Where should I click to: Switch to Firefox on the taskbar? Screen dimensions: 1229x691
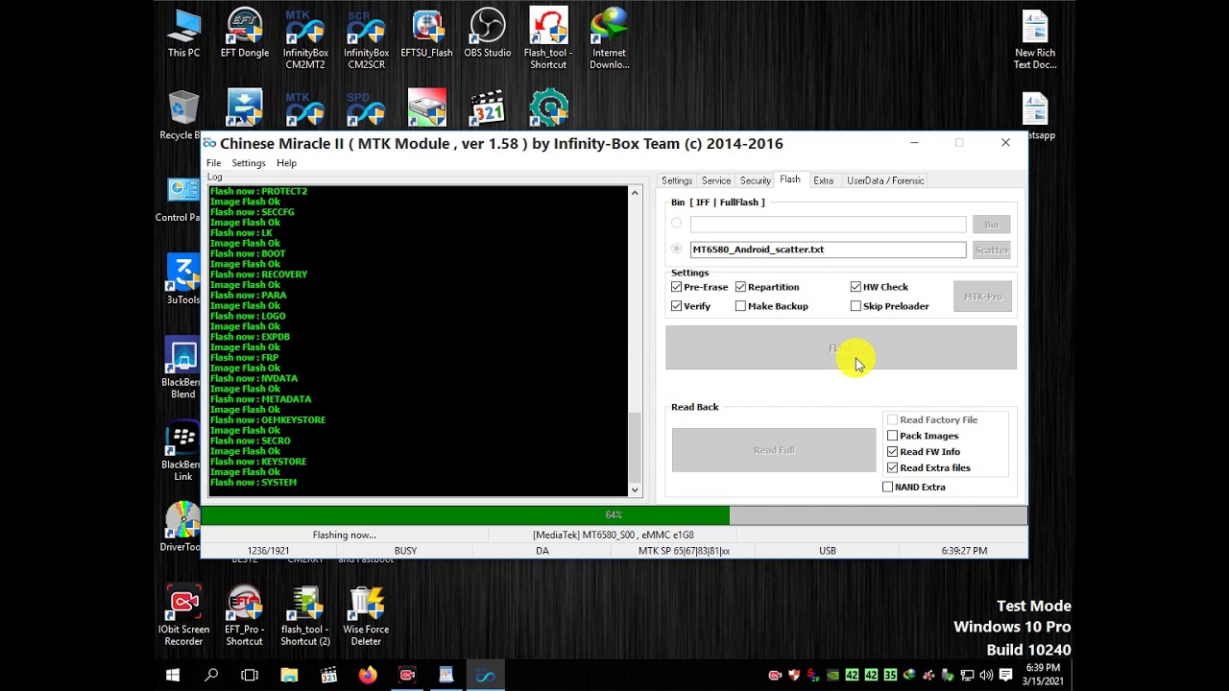pyautogui.click(x=368, y=676)
